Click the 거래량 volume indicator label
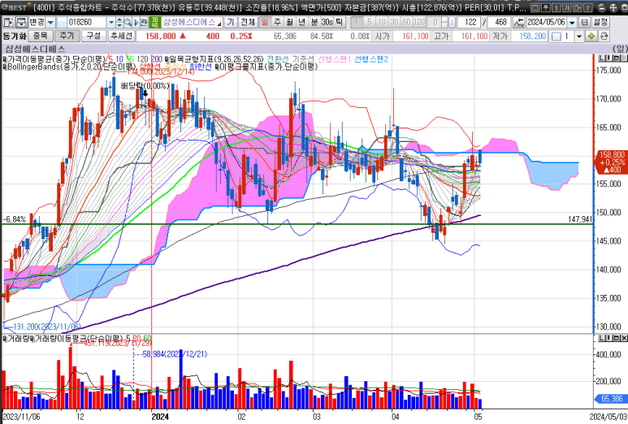The image size is (628, 424). pos(19,339)
